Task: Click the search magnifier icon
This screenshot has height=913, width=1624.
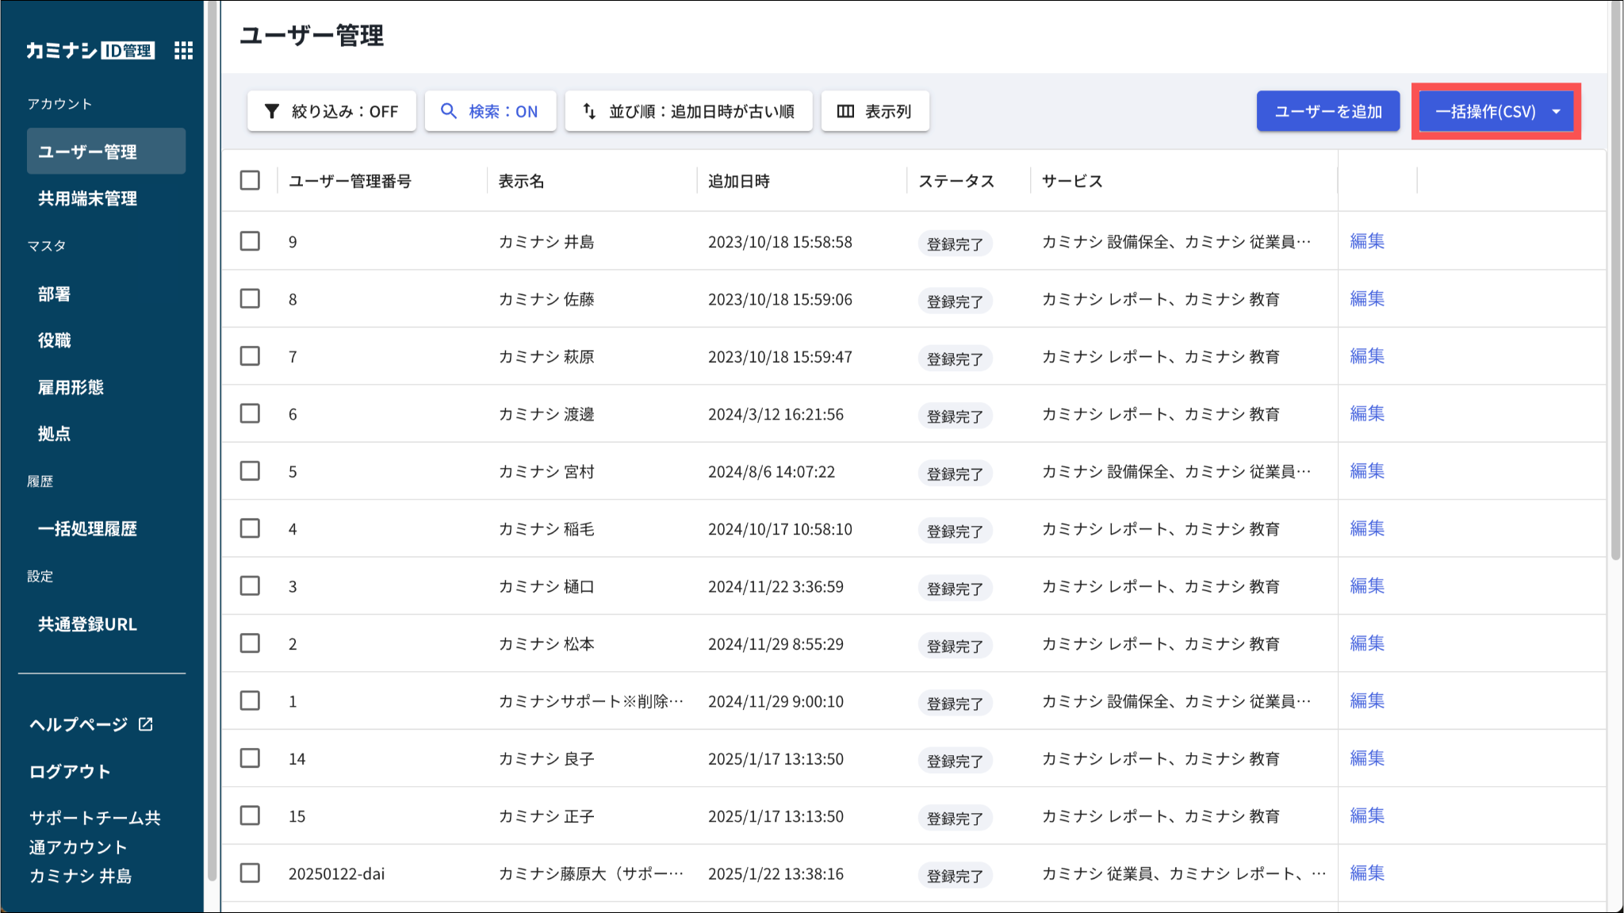Action: click(449, 111)
